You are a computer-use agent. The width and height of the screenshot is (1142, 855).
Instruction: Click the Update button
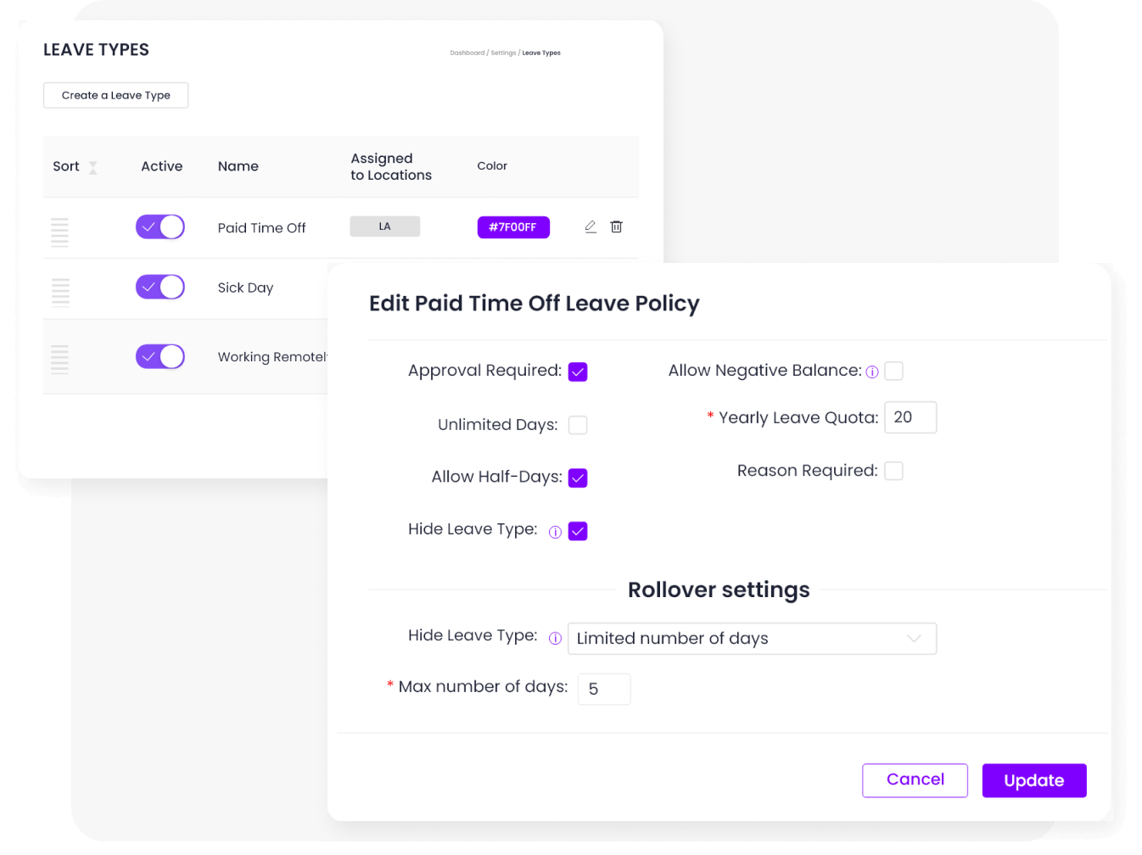[1034, 780]
